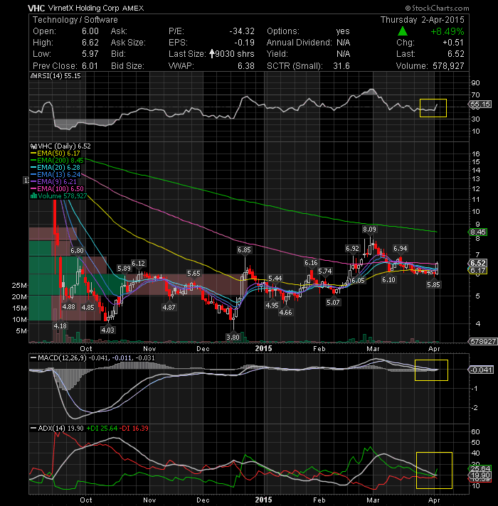Click the 2015 label on the price chart time axis

point(263,348)
